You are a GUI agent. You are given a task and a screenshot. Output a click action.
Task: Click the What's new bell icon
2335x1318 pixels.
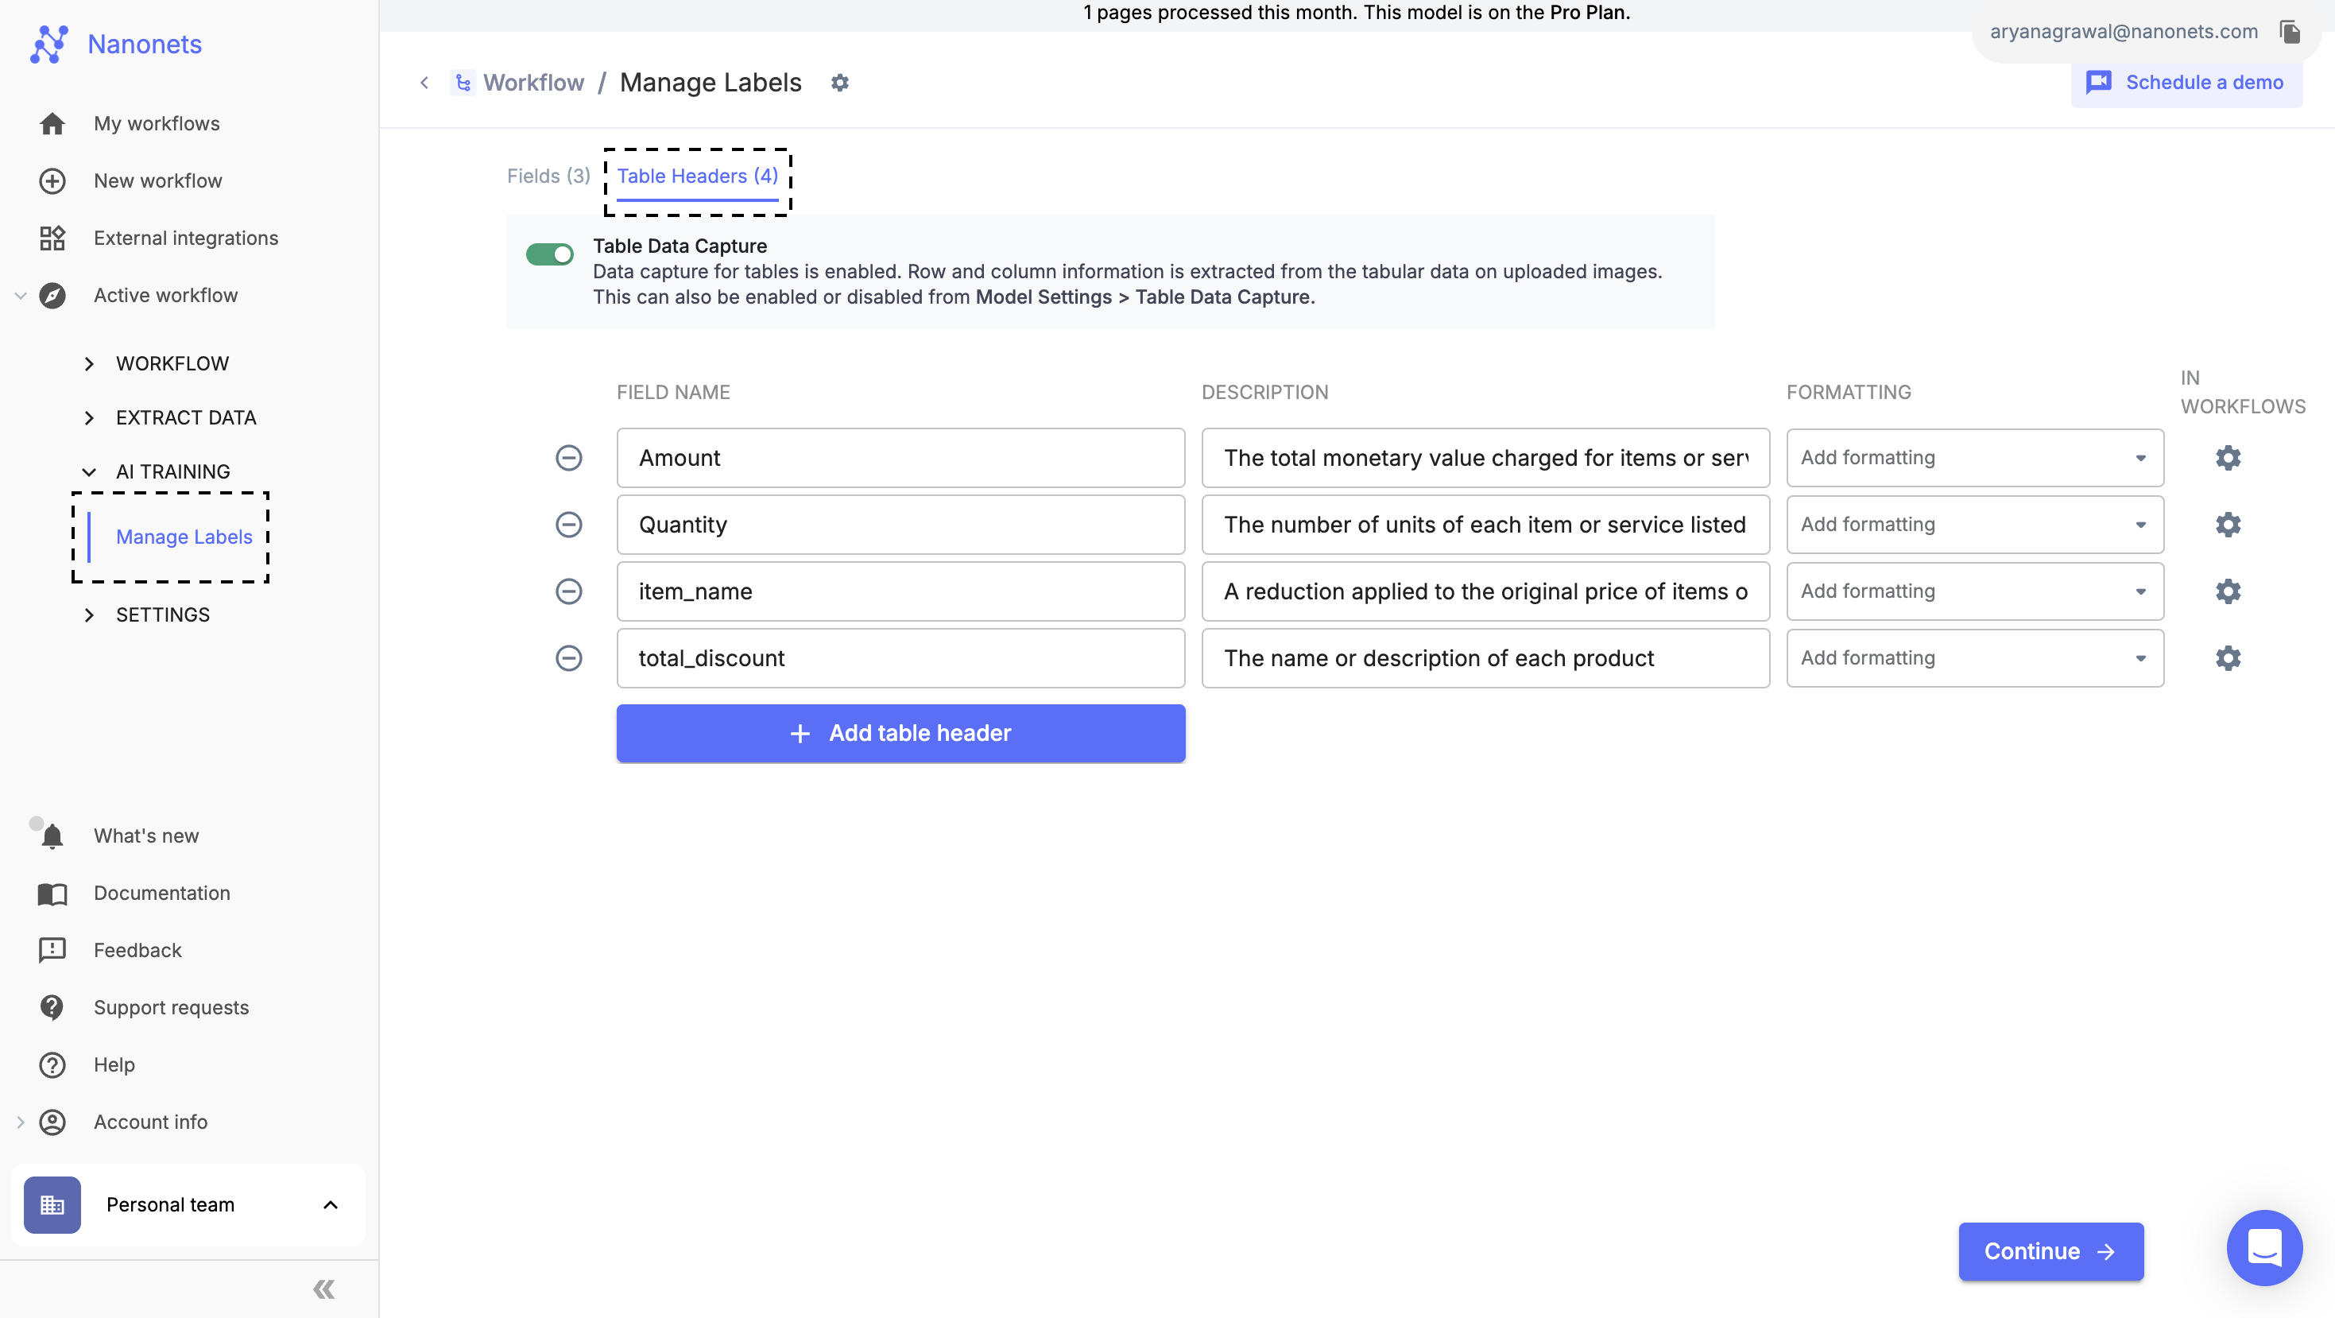pos(52,835)
